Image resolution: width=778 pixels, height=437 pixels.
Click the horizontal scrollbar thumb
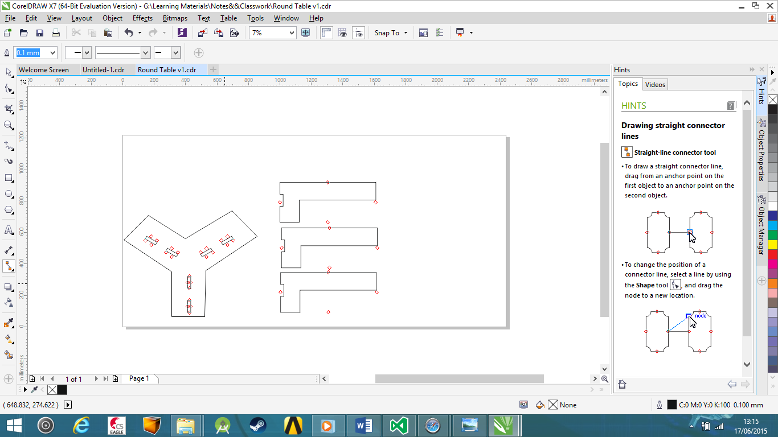click(x=459, y=379)
